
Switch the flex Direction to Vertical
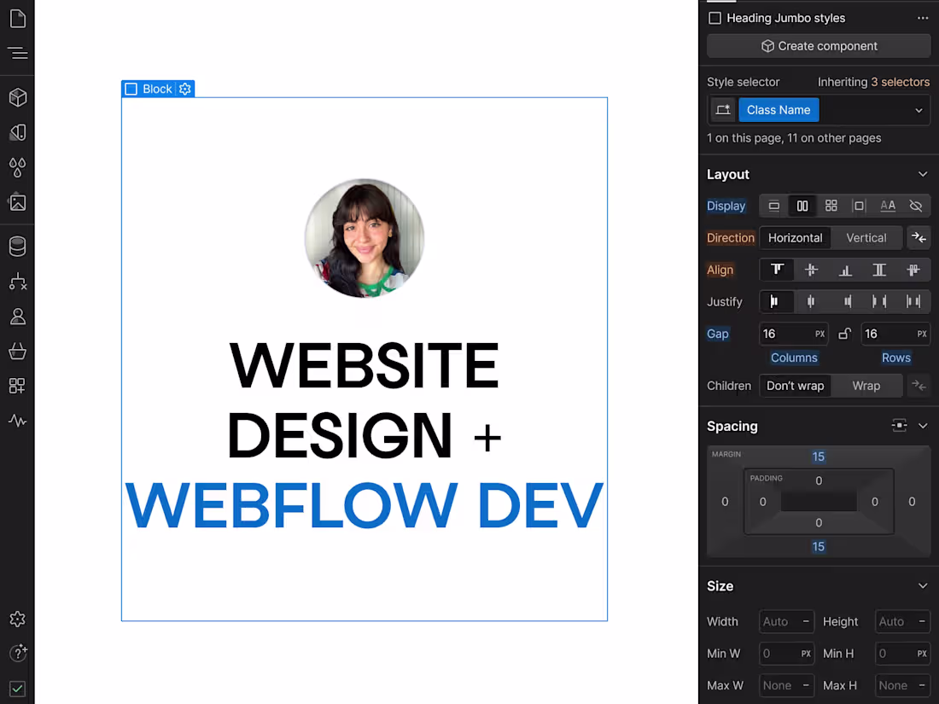[x=866, y=237]
